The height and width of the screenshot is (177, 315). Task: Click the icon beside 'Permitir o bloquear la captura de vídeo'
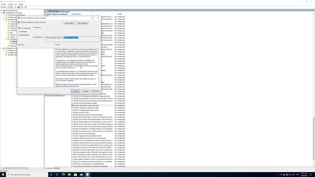coord(72,108)
